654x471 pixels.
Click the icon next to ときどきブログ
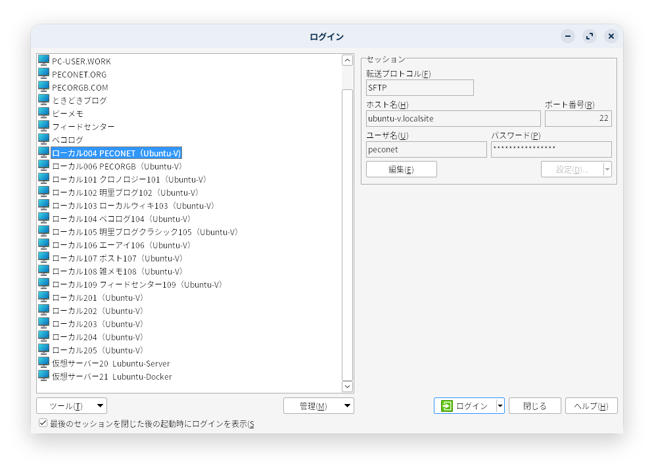click(x=43, y=101)
